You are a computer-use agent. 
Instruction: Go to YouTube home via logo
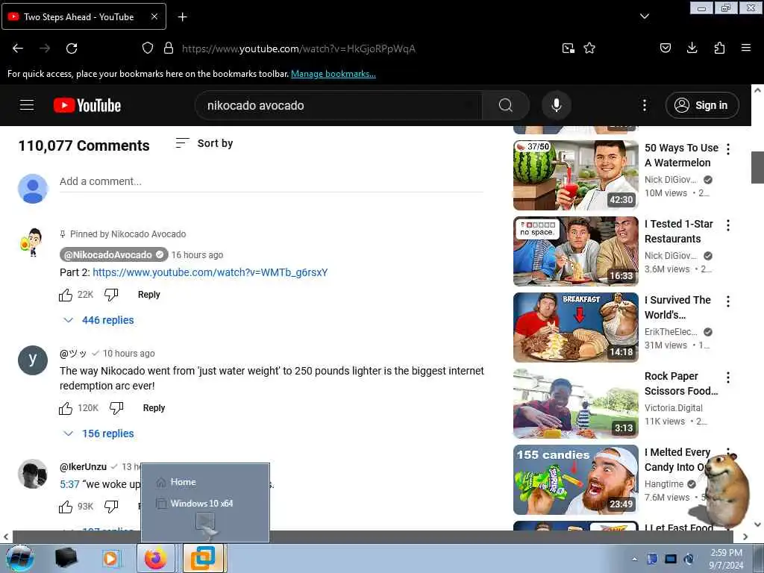pos(87,105)
